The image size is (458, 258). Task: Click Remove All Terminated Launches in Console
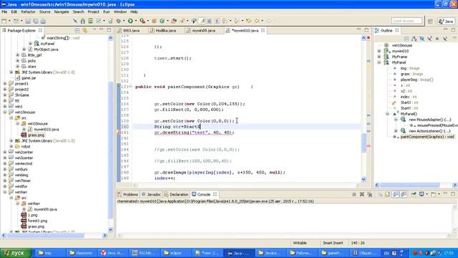coord(369,194)
